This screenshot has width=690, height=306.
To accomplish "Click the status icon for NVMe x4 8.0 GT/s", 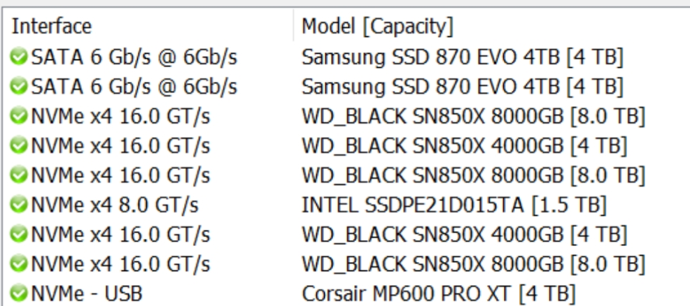I will click(x=20, y=205).
